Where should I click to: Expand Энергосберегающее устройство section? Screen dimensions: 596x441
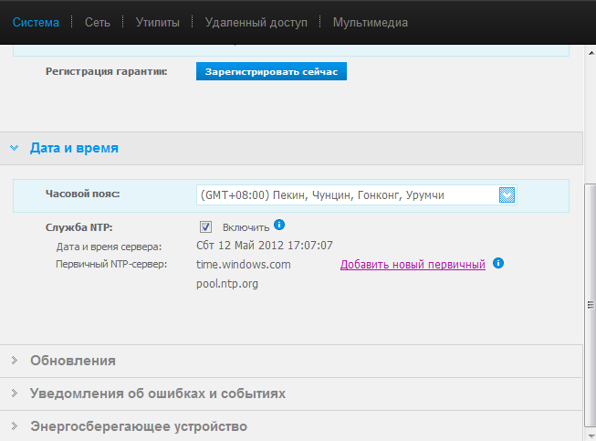tap(291, 426)
